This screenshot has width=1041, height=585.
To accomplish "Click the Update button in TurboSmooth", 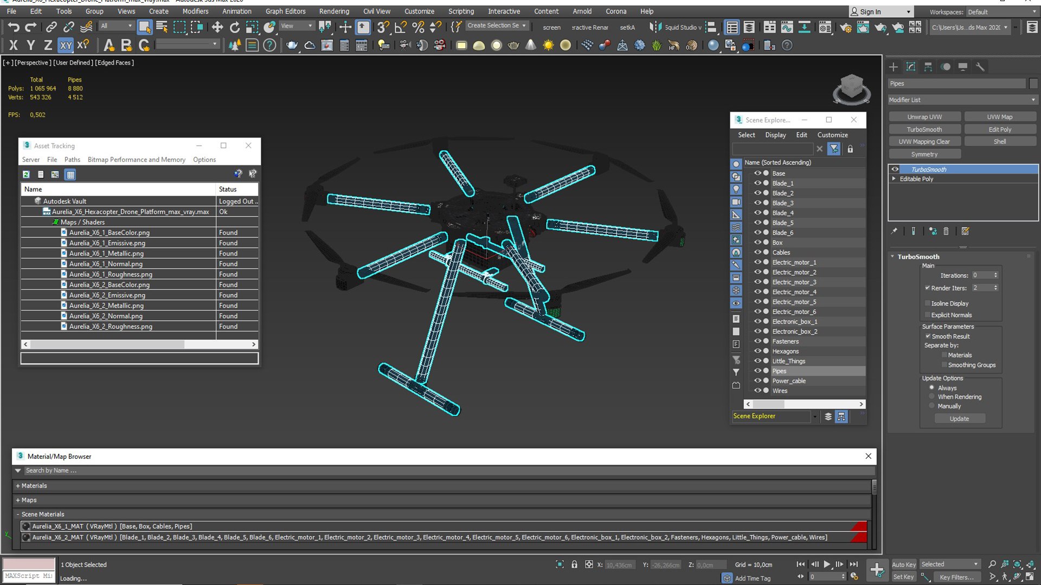I will click(959, 419).
